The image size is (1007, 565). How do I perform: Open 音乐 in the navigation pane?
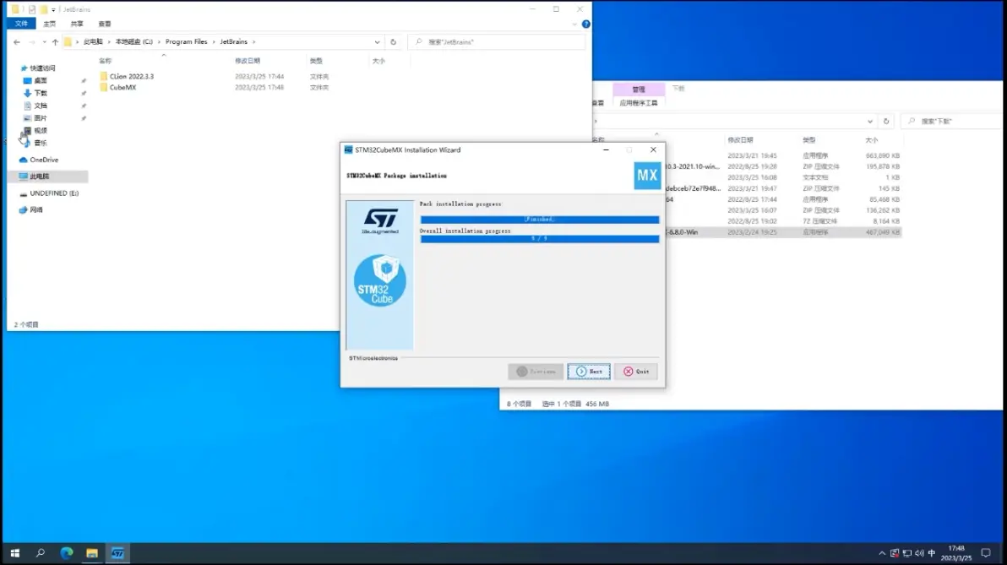click(x=41, y=144)
